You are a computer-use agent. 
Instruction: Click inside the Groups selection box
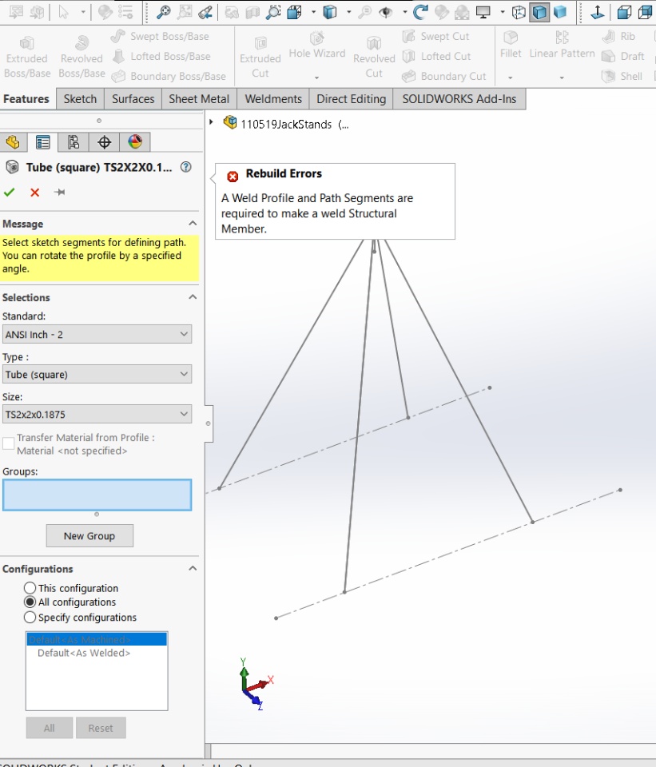(97, 495)
